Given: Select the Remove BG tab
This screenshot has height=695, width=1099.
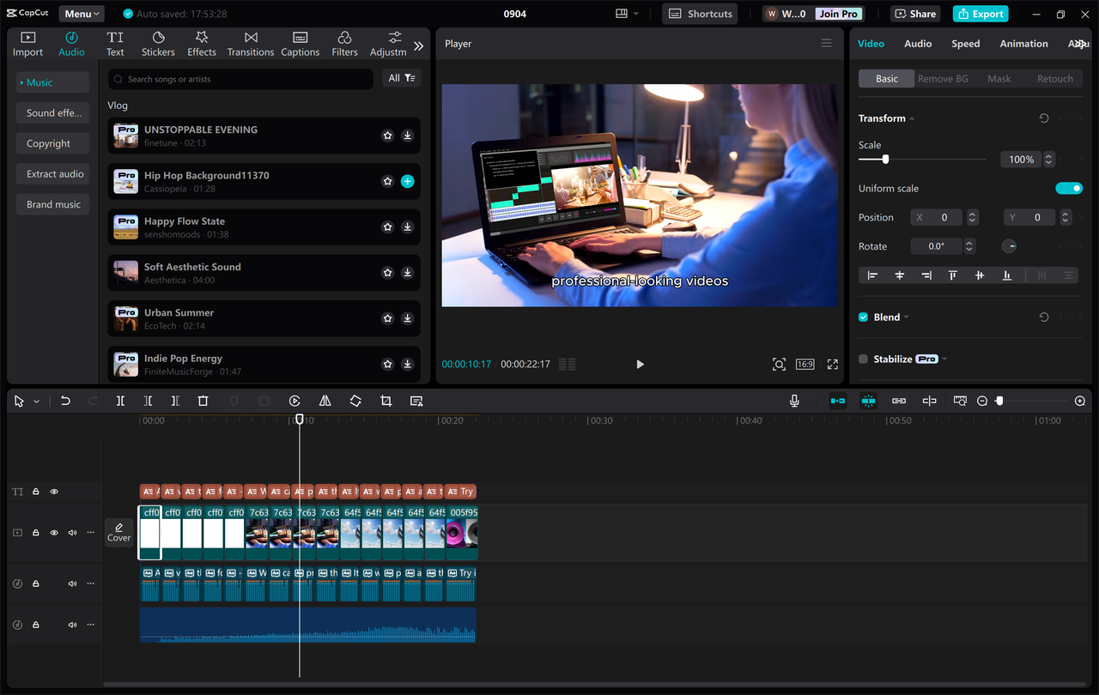Looking at the screenshot, I should coord(943,78).
